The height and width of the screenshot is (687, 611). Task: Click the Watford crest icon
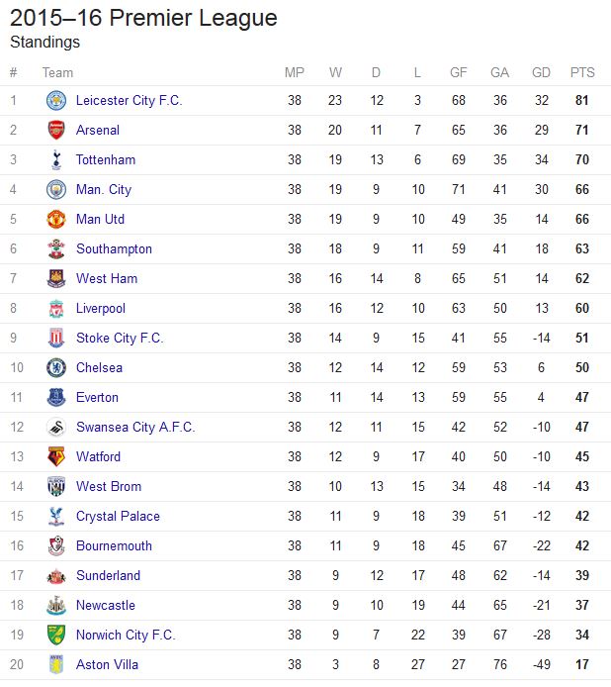(x=55, y=456)
